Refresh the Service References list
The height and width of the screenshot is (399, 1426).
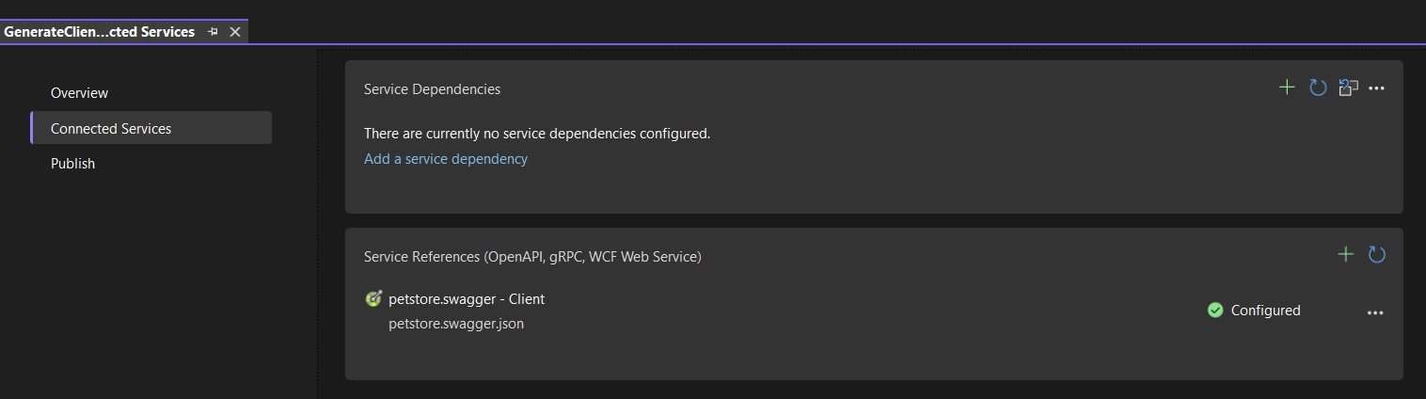(x=1377, y=254)
